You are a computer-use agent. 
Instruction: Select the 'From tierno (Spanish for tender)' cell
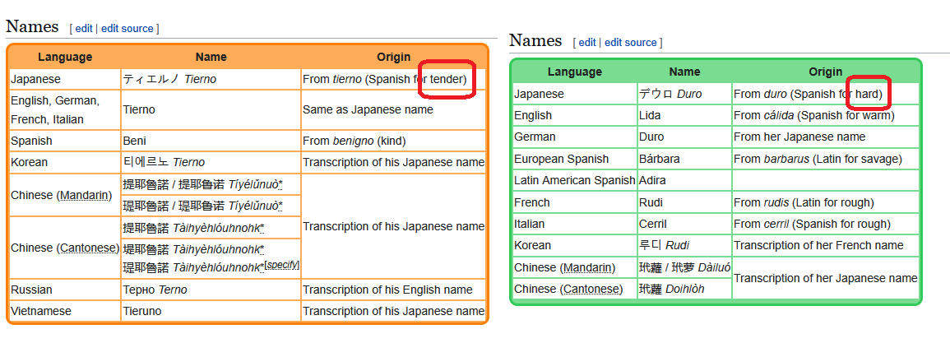click(x=394, y=80)
